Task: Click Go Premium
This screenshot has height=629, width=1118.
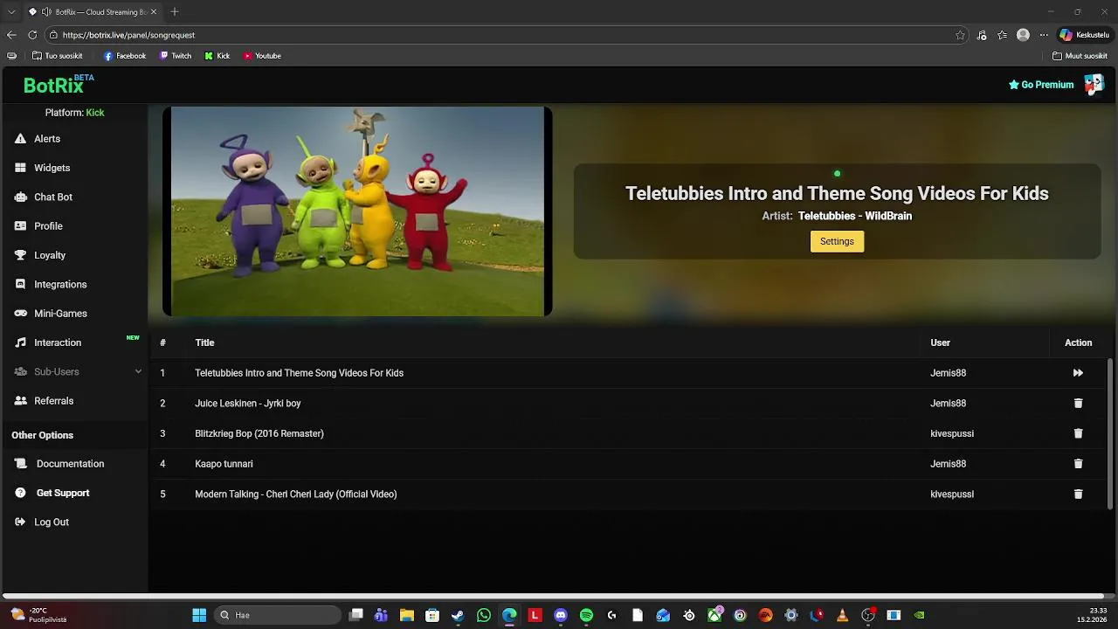Action: pos(1041,85)
